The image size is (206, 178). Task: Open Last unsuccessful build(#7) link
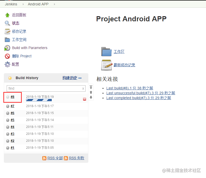141,93
